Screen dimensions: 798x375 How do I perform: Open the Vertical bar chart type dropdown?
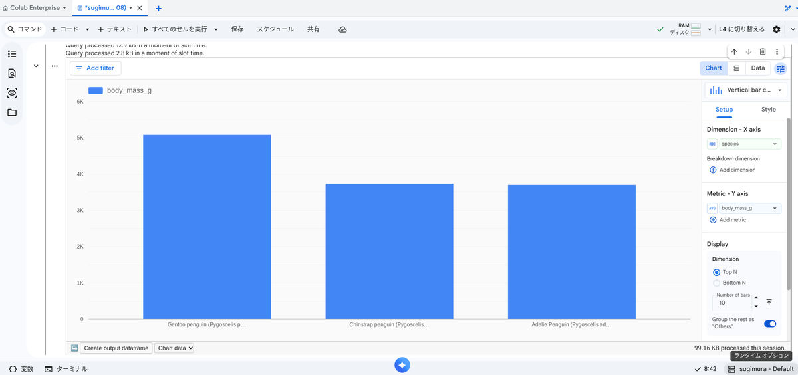[x=745, y=90]
